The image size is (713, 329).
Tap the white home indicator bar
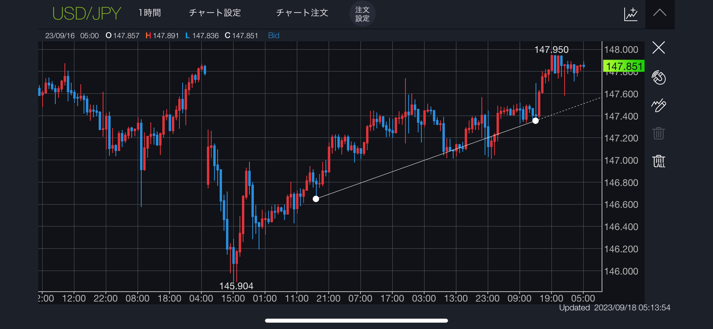point(356,320)
